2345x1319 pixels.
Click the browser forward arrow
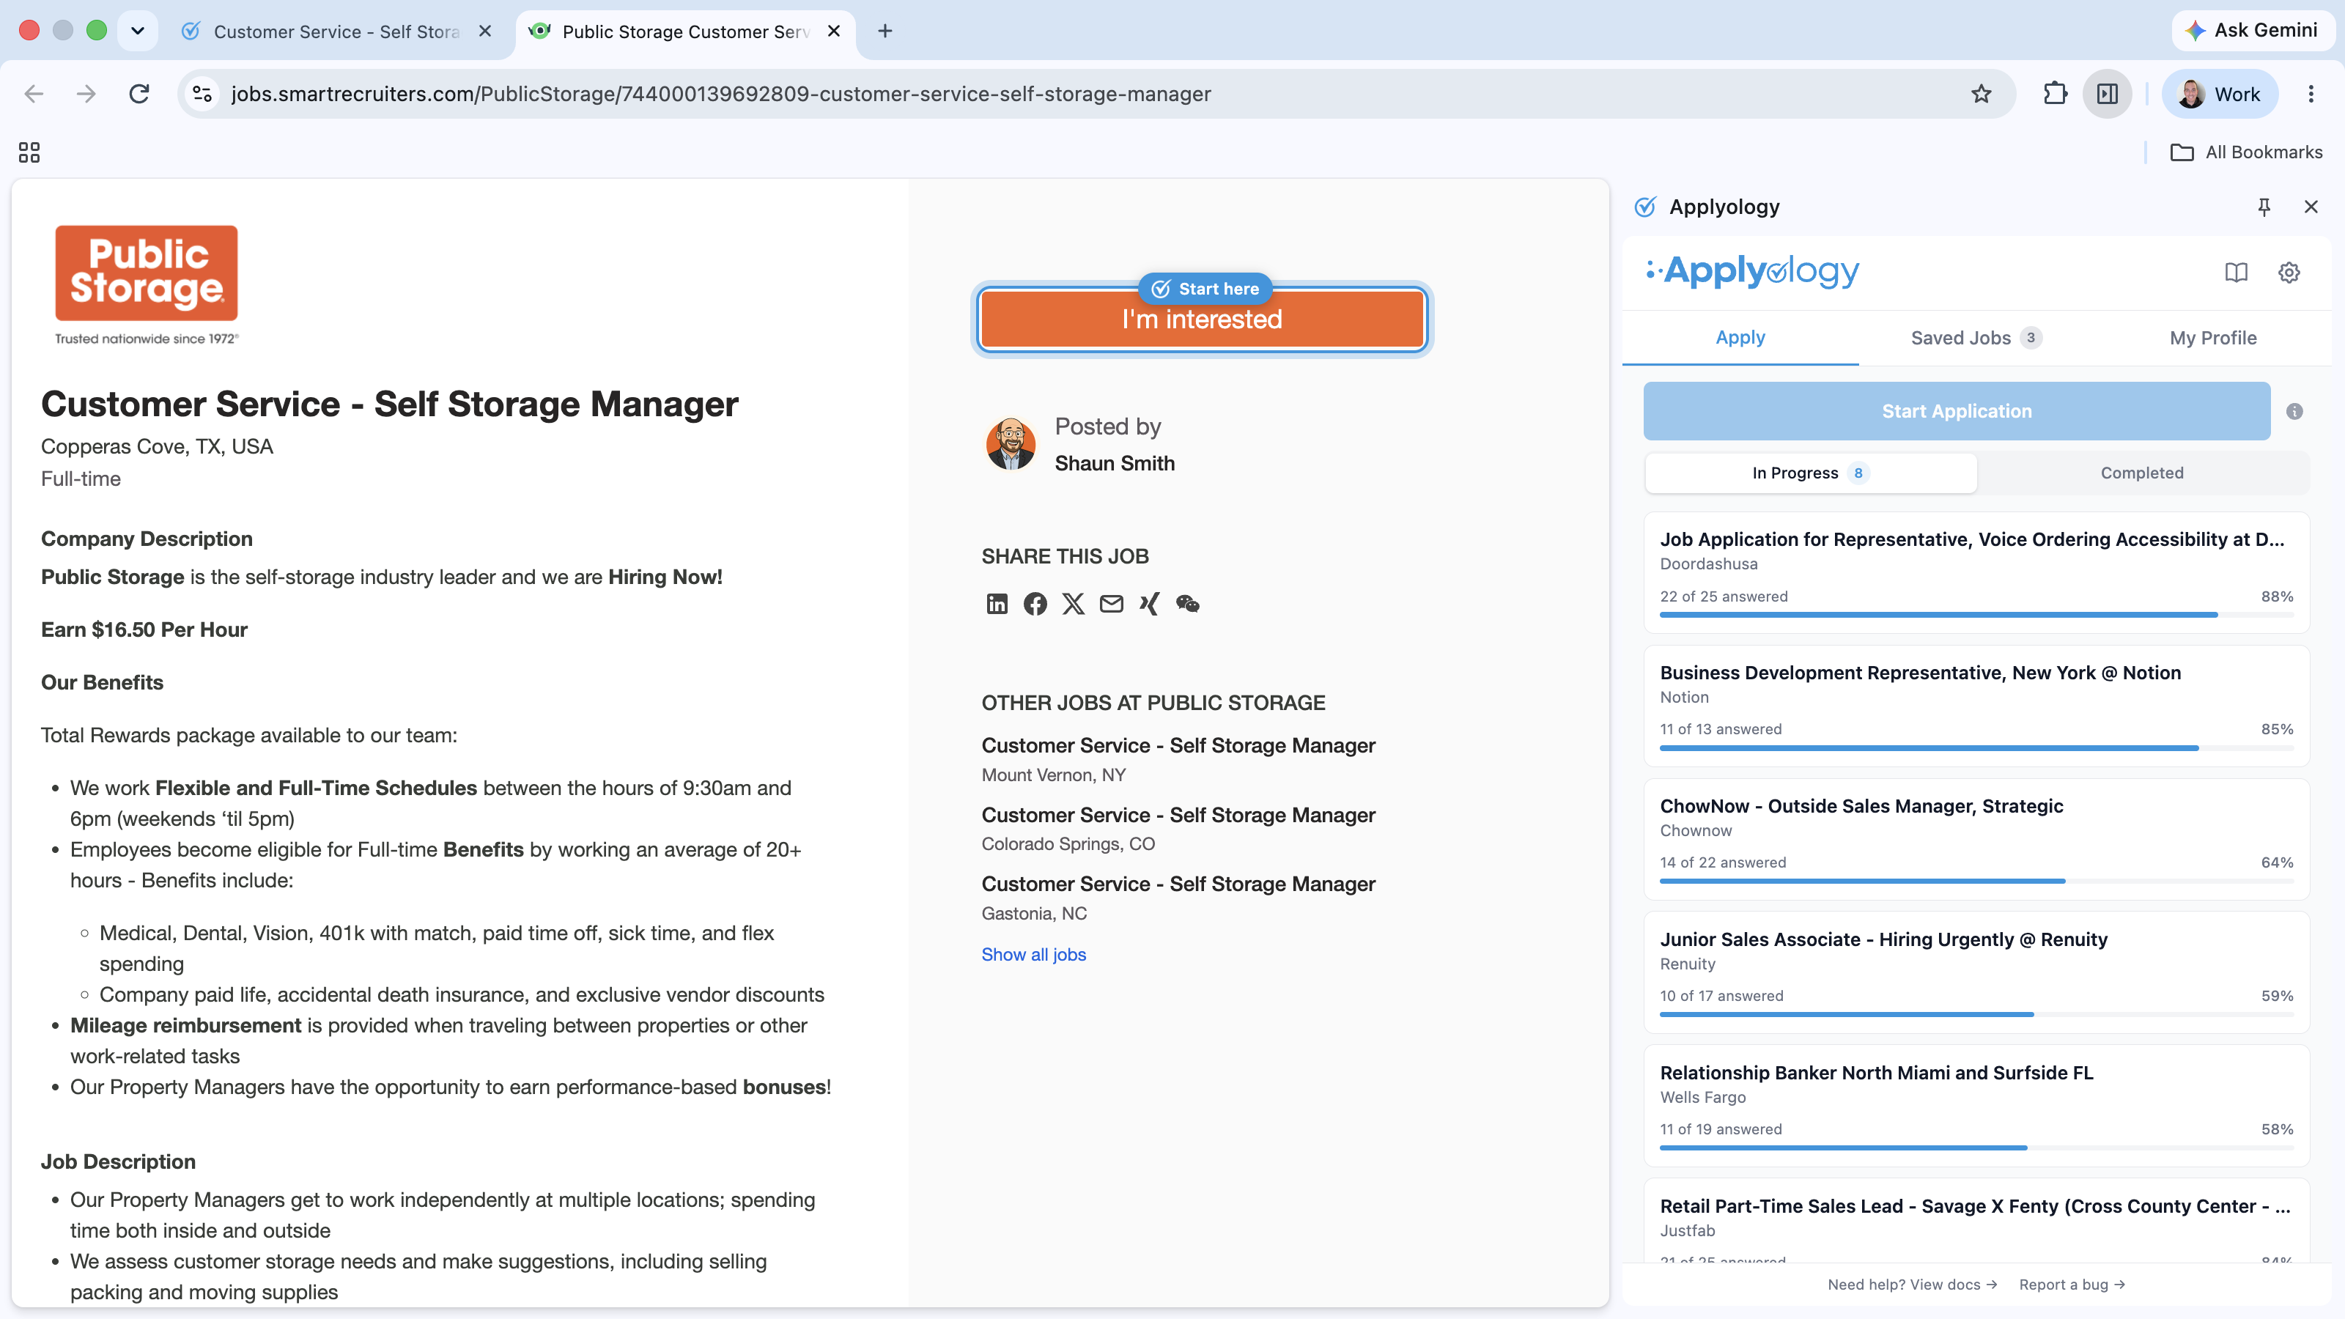click(x=86, y=94)
